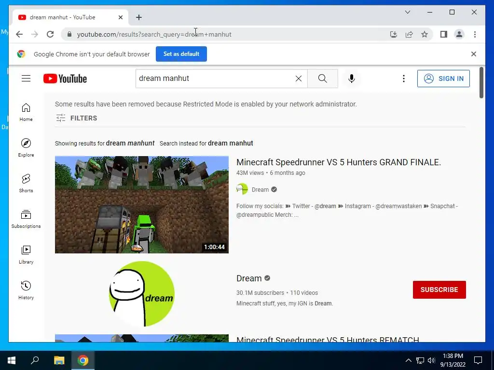494x370 pixels.
Task: Search instead for dream manhut link
Action: tap(230, 143)
